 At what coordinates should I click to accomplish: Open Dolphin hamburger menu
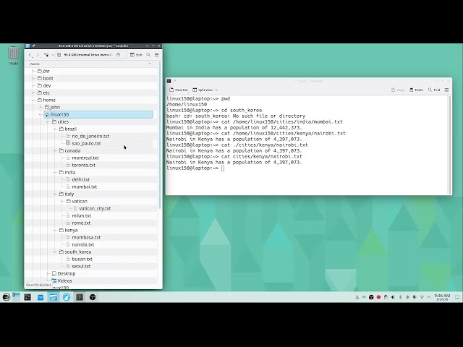(157, 55)
